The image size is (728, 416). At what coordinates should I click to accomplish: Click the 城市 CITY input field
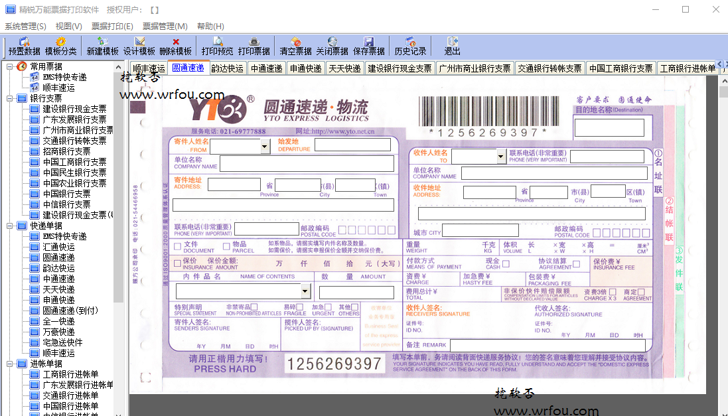480,230
